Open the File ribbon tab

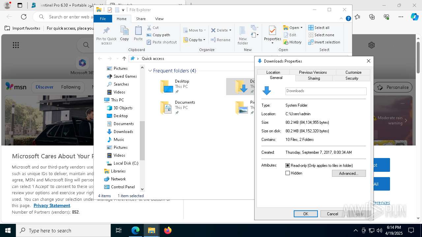pos(103,19)
